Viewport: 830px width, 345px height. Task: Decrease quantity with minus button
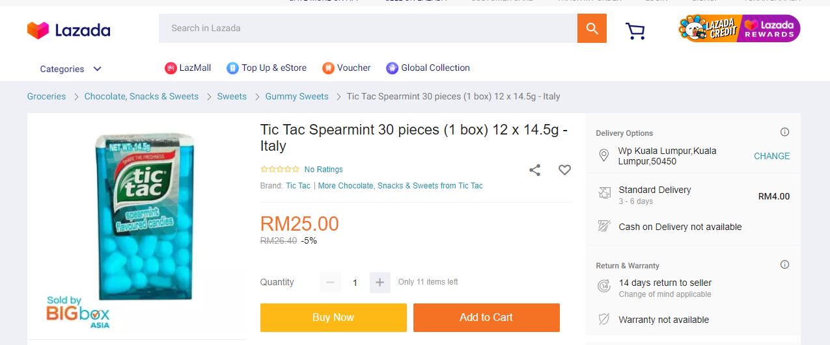[330, 283]
